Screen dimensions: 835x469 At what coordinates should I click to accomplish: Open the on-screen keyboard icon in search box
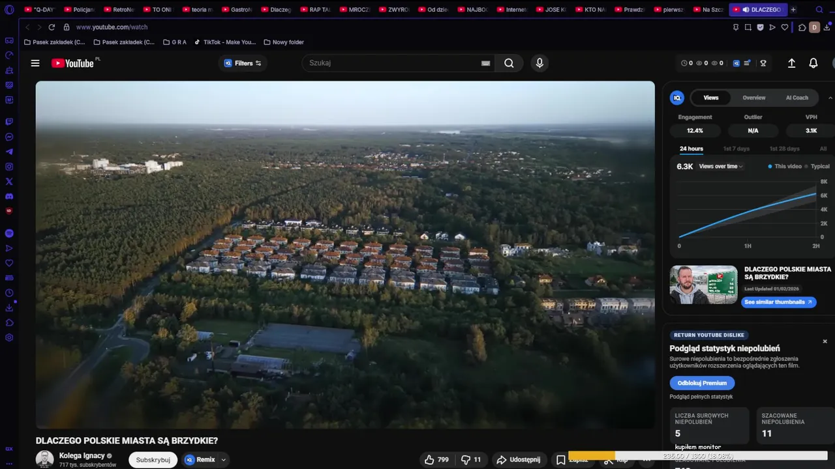485,63
